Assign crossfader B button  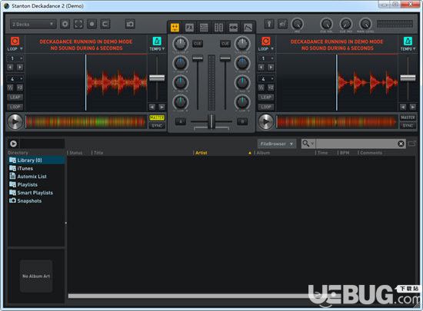242,121
